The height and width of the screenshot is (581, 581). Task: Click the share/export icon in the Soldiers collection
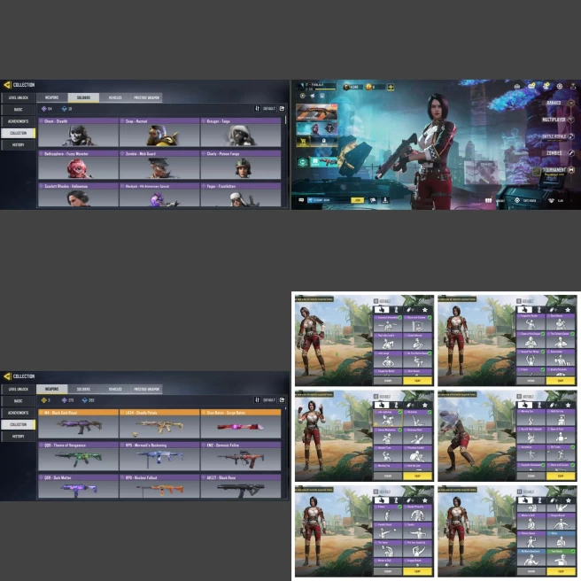[x=282, y=109]
